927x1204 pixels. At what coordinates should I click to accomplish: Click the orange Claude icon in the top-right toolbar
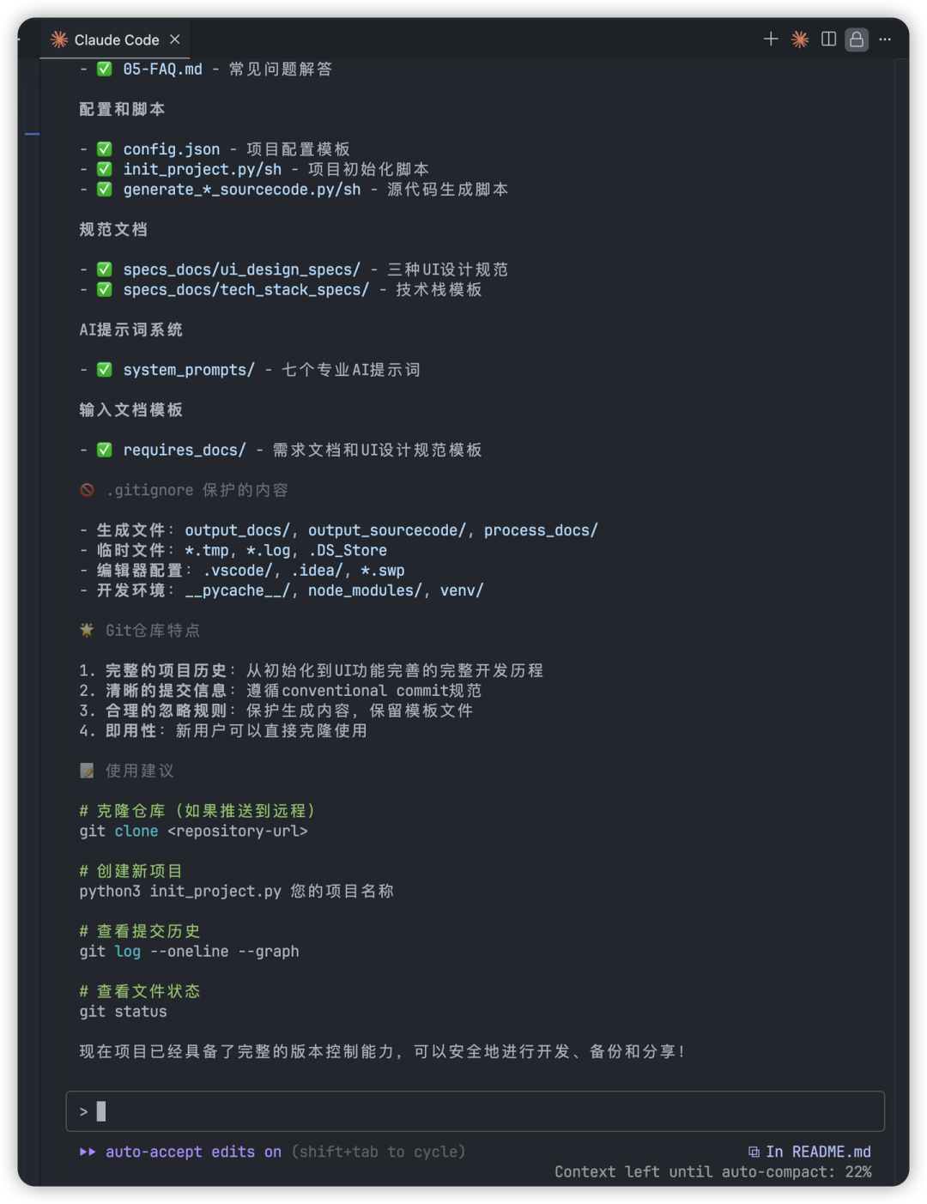(x=800, y=39)
